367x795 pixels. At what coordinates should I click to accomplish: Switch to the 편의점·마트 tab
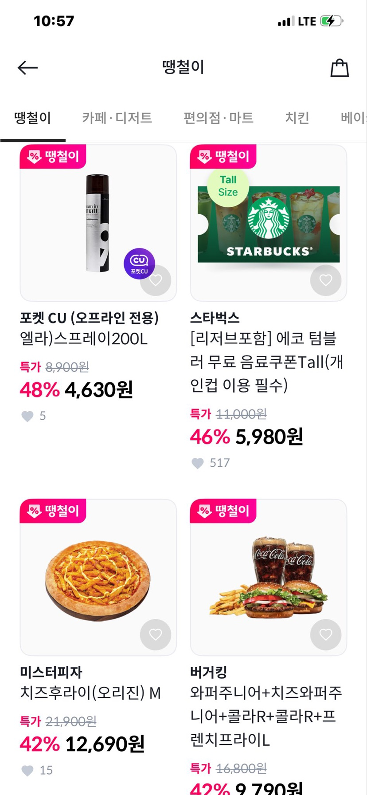click(x=219, y=118)
